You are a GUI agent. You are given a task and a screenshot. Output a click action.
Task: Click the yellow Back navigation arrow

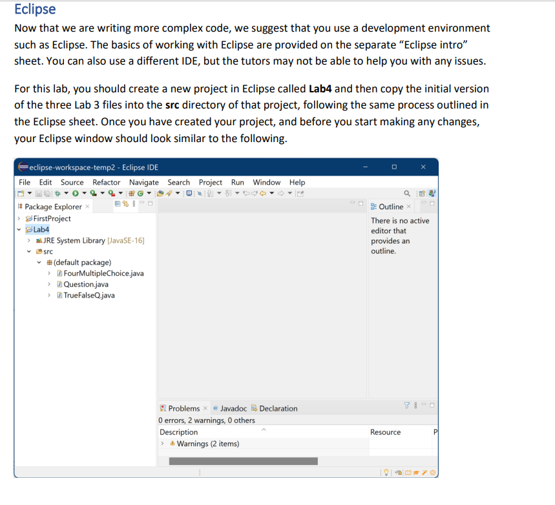(263, 193)
